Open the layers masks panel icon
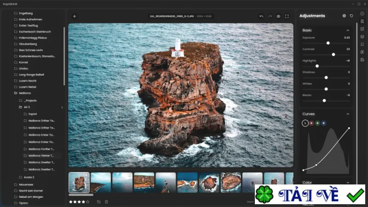This screenshot has height=207, width=368. coord(362,37)
